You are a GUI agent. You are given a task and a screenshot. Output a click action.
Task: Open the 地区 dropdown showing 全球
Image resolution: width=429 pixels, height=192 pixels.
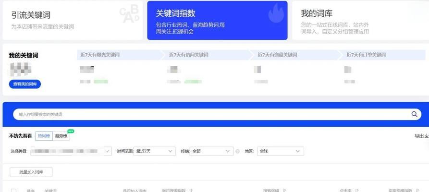click(281, 151)
